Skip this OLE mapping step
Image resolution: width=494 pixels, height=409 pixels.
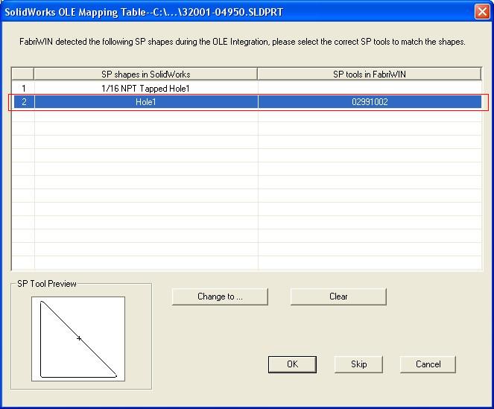tap(358, 364)
